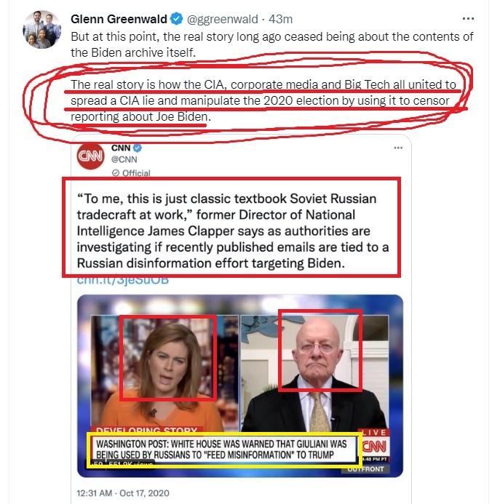The image size is (492, 504).
Task: Open the Glenn Greenwald display name
Action: pos(119,19)
